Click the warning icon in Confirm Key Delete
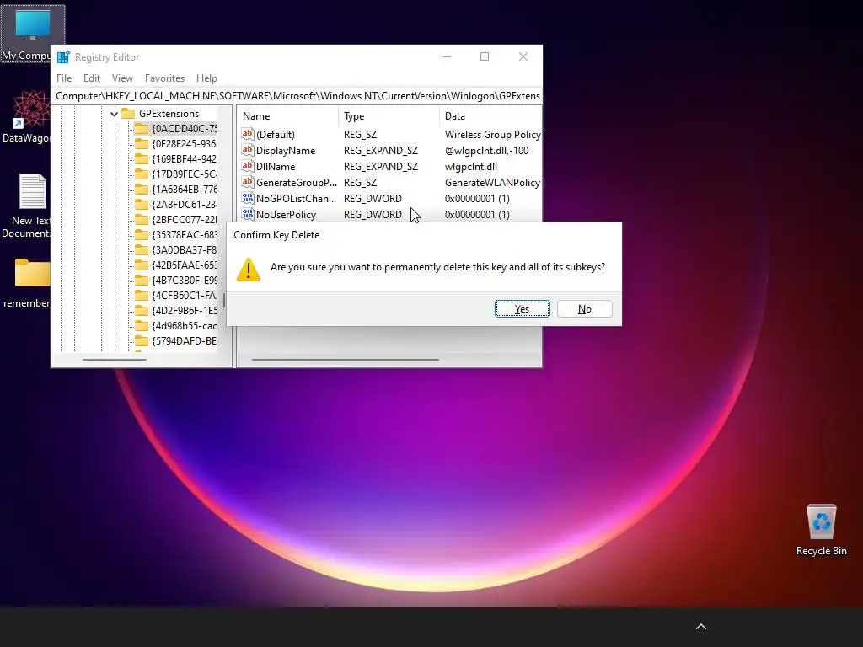This screenshot has height=647, width=863. (x=249, y=269)
